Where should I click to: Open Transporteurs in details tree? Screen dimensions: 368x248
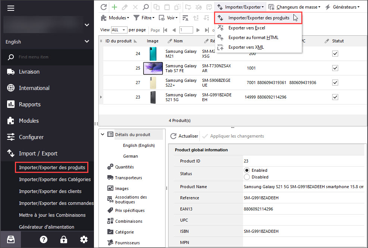point(125,178)
